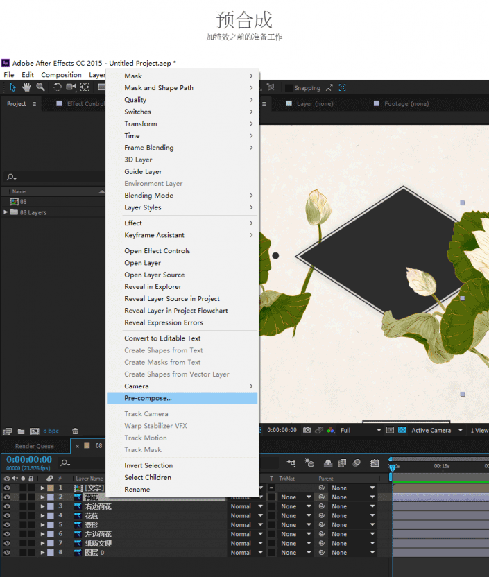
Task: Open the Composition menu in menu bar
Action: pyautogui.click(x=62, y=75)
